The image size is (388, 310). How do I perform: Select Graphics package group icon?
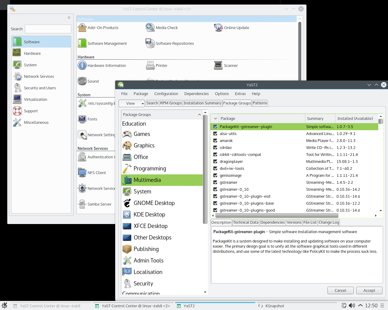(127, 145)
